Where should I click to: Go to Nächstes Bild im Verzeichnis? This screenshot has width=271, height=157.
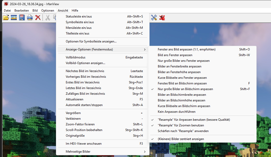coord(103,71)
